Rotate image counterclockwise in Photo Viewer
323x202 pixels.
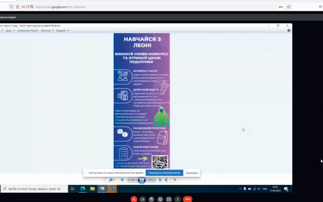tap(160, 180)
